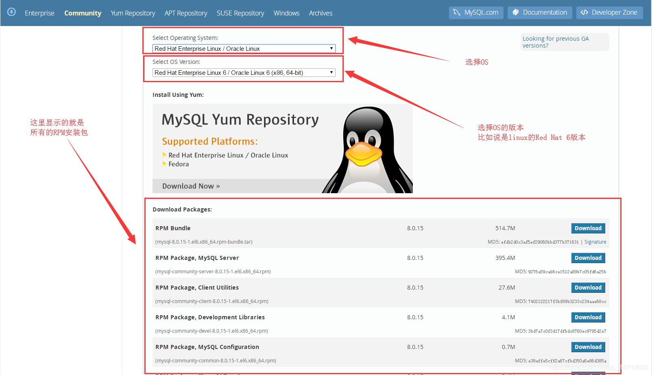652x375 pixels.
Task: Follow the Looking for previous GA versions link
Action: tap(556, 42)
